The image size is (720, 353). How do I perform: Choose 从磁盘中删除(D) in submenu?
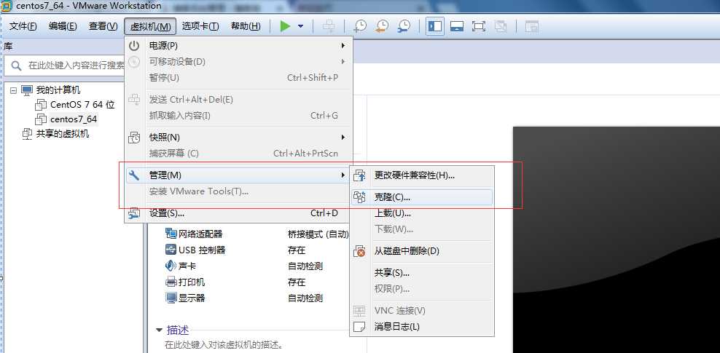tap(421, 251)
